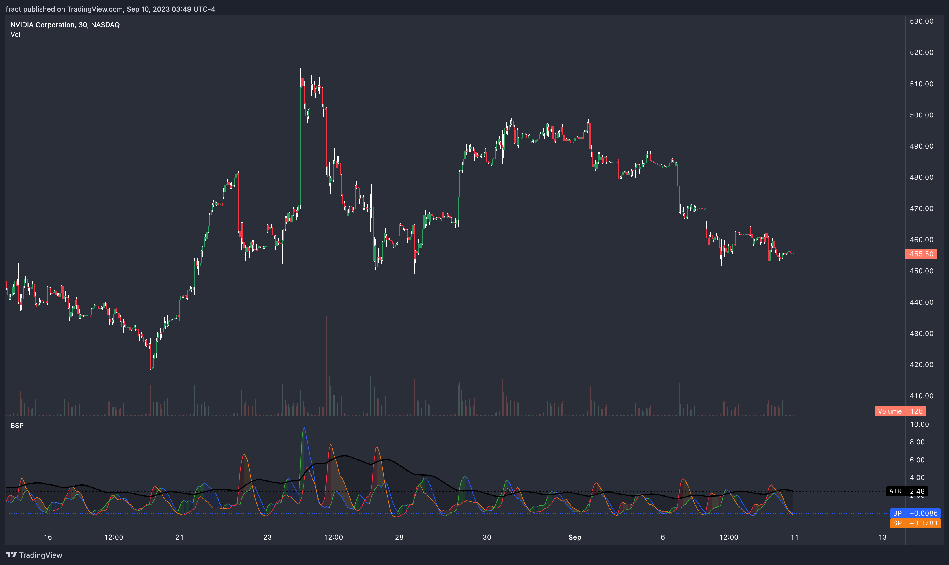Click the 4.00 BSP axis label

point(917,478)
